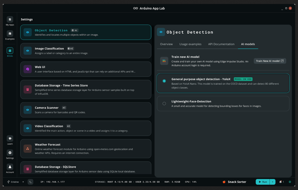
Task: Select the Bricks sidebar icon
Action: click(x=10, y=51)
